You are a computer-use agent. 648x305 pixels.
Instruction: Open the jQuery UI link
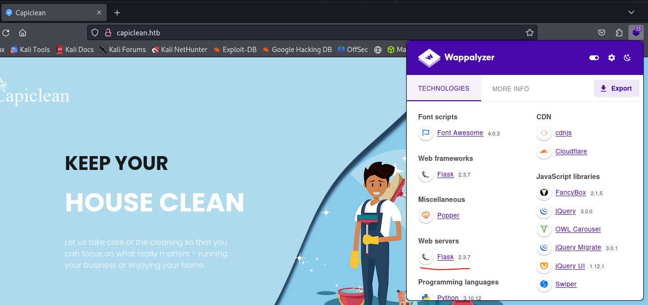pos(570,266)
